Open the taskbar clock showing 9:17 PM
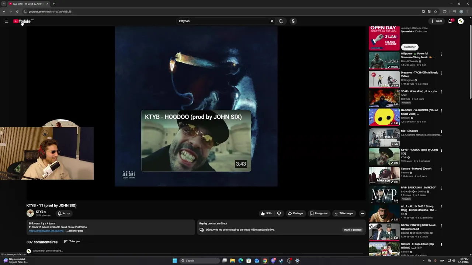The height and width of the screenshot is (265, 472). tap(464, 261)
